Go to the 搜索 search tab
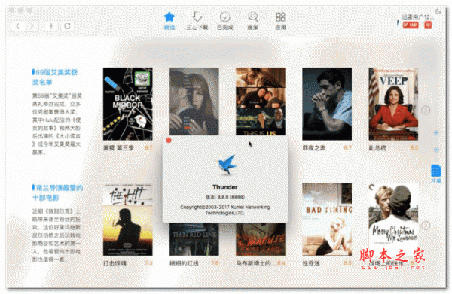The width and height of the screenshot is (452, 294). (x=253, y=21)
